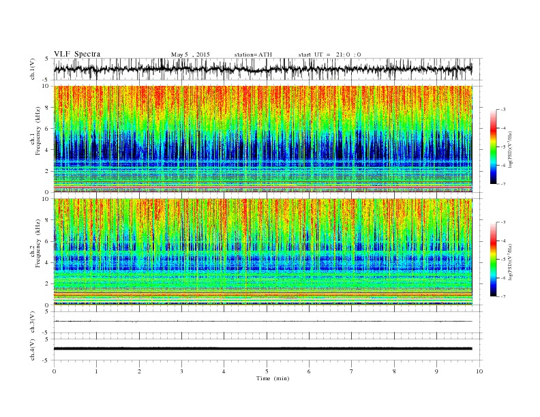This screenshot has width=540, height=417.
Task: Click the ch.2 frequency tick label '8'
Action: (x=47, y=220)
